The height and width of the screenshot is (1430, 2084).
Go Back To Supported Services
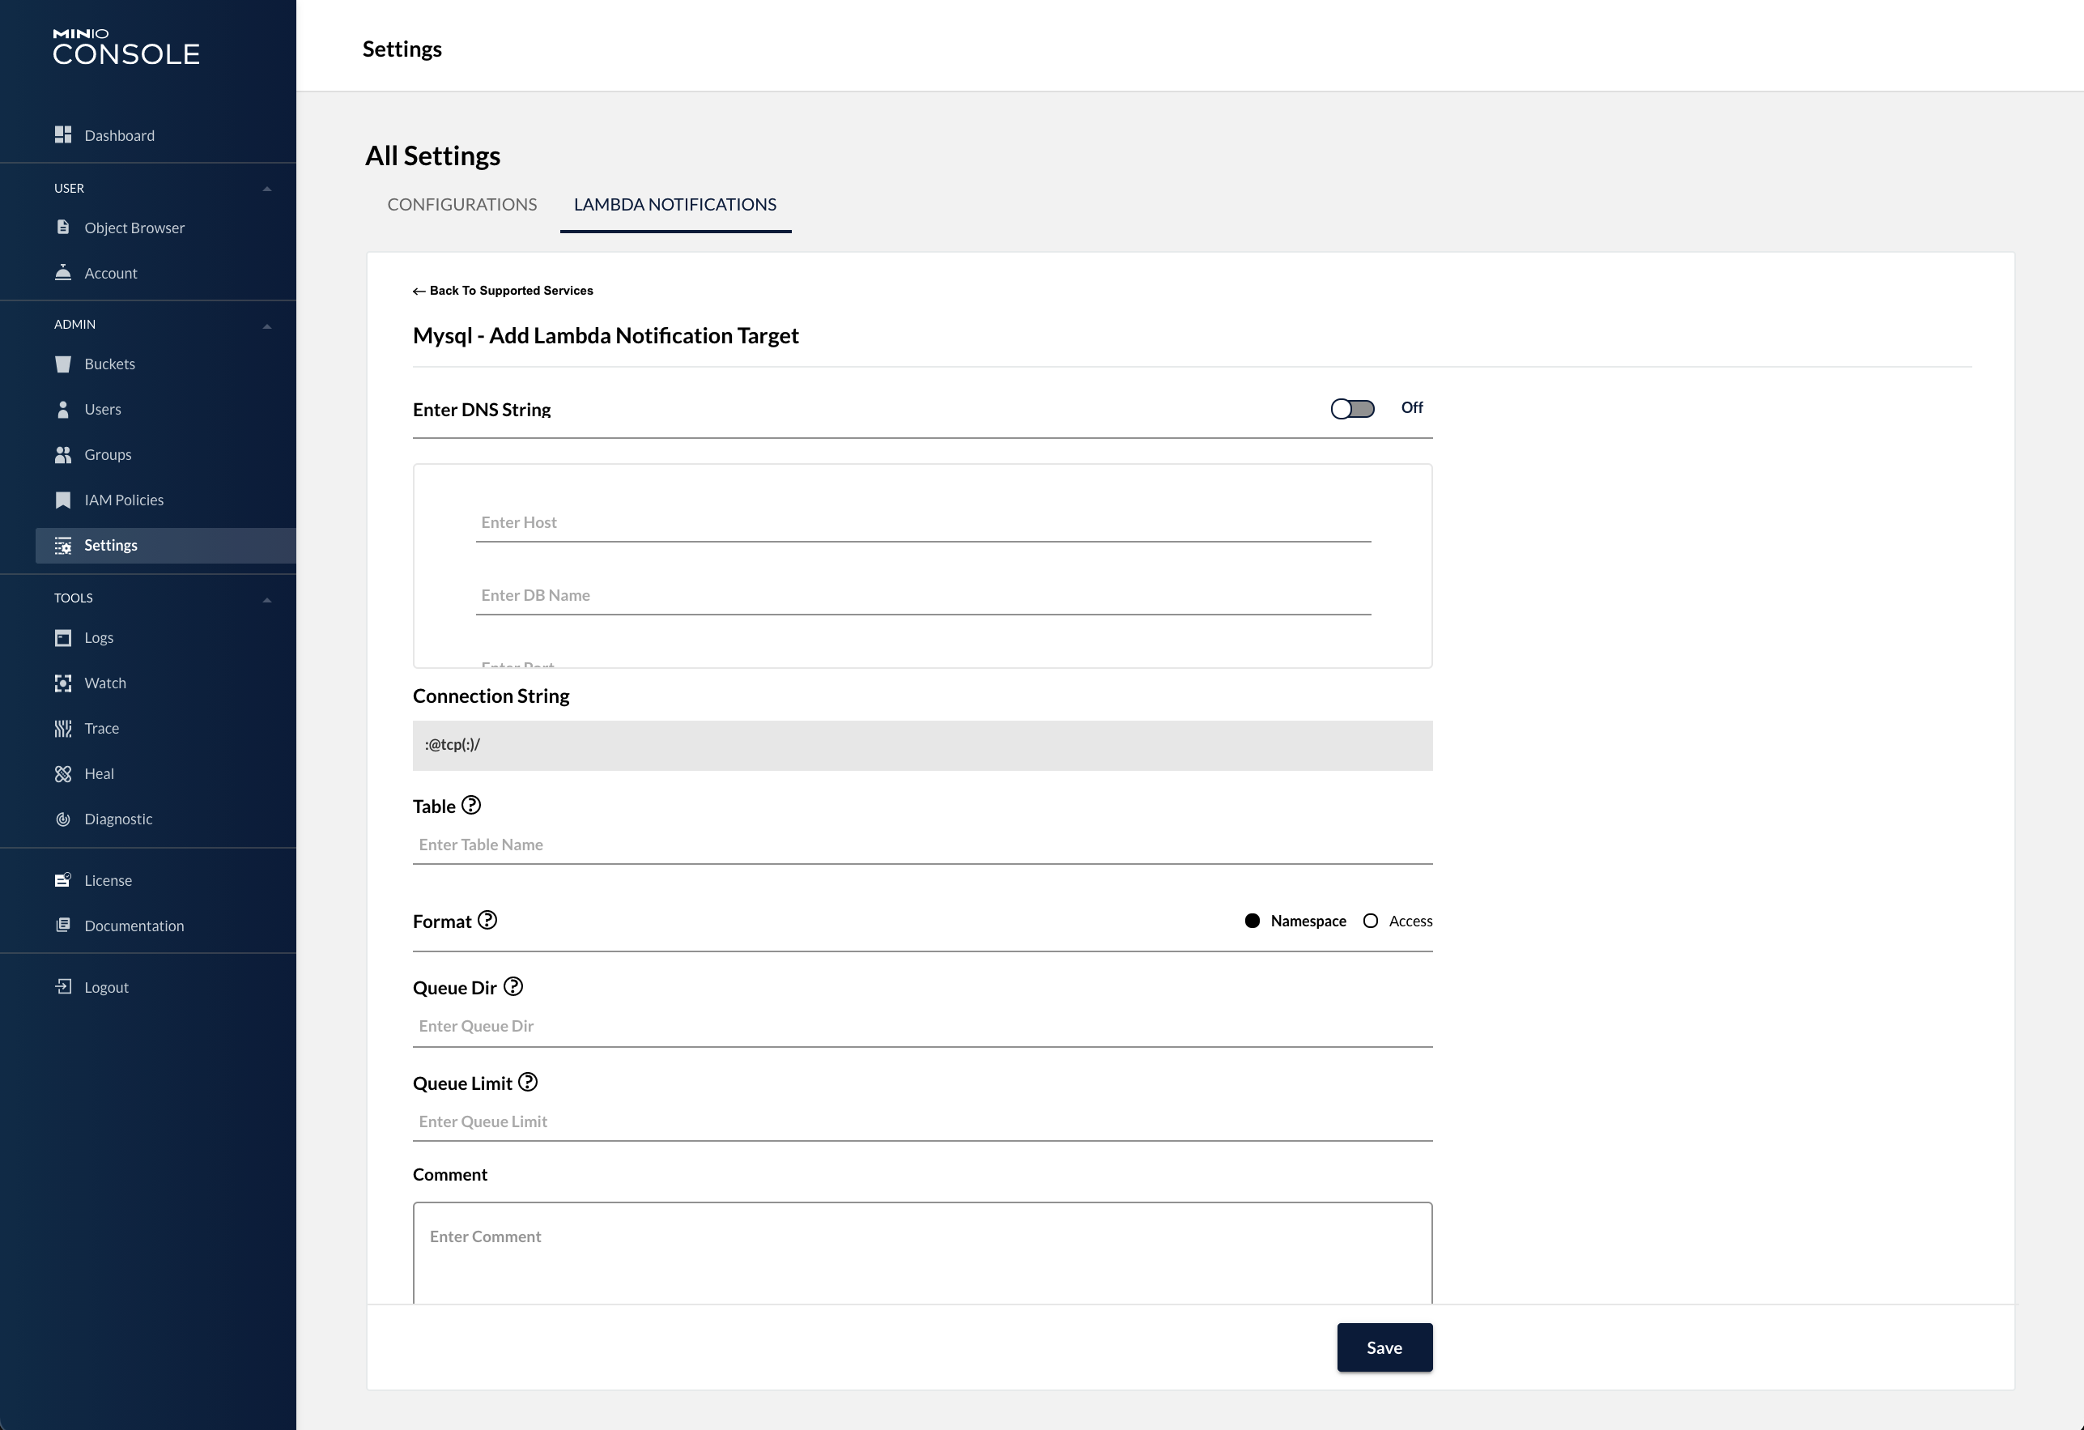tap(503, 291)
